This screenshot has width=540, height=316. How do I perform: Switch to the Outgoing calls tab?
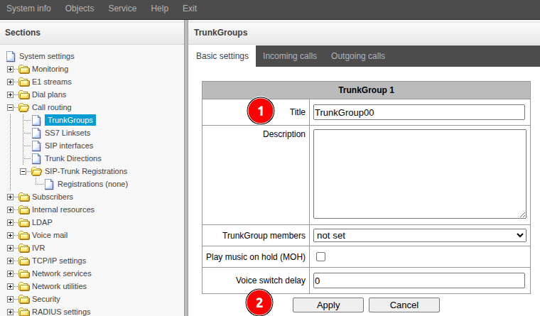click(358, 56)
